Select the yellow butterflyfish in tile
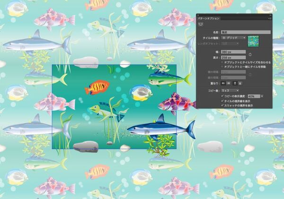This screenshot has height=199, width=284. click(141, 93)
